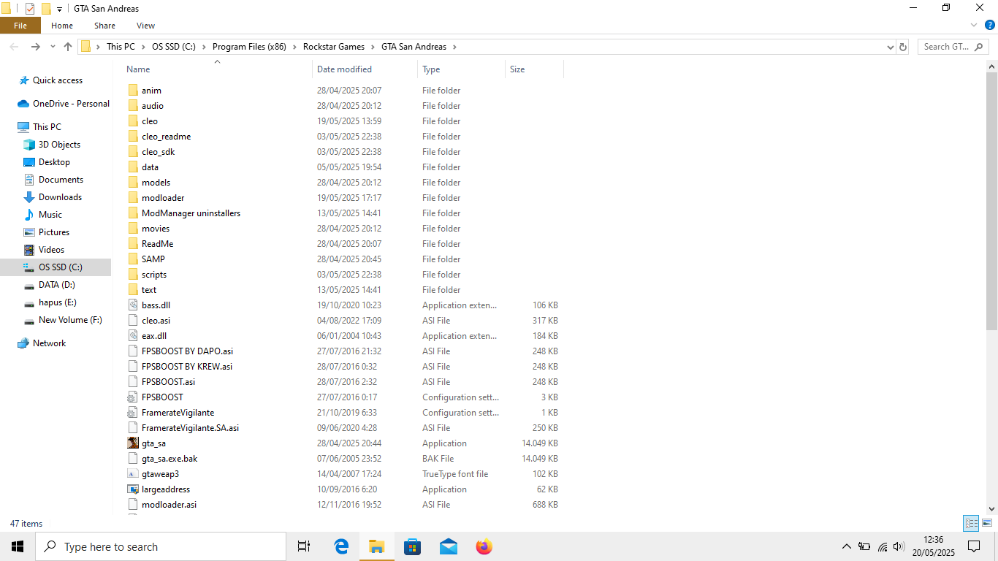Click the gtaweap3 font file icon

(x=132, y=474)
